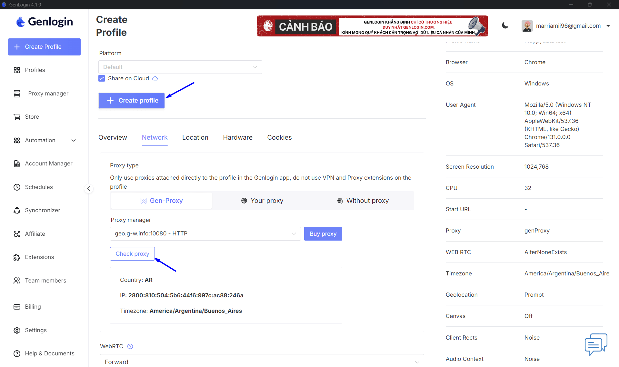Click the Proxy manager server icon
Screen dimensions: 619x367
[x=17, y=94]
